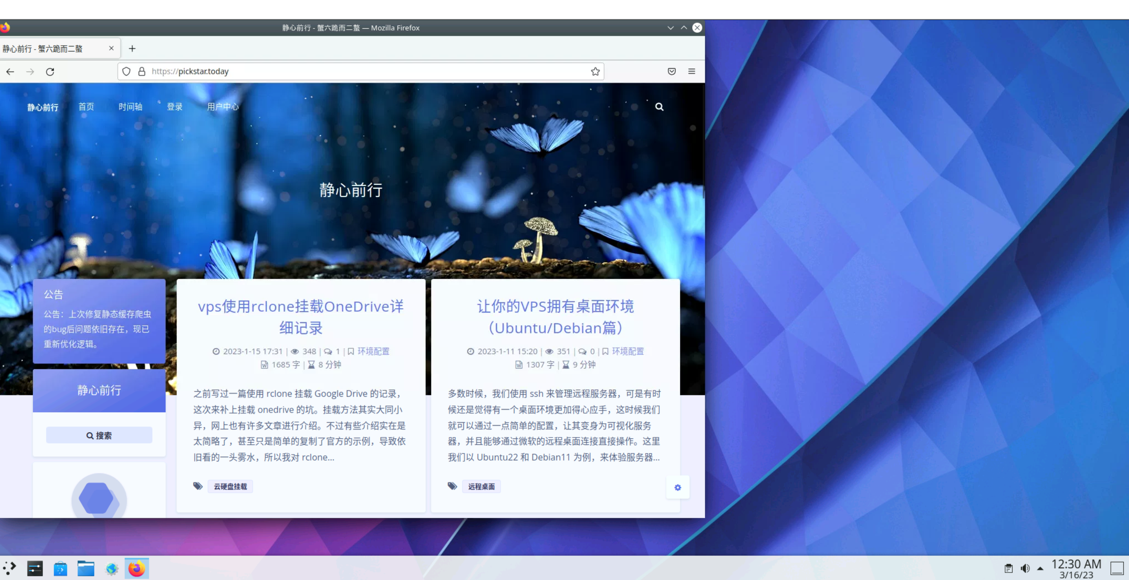Open the blue settings gear widget
Viewport: 1129px width, 580px height.
pos(677,487)
